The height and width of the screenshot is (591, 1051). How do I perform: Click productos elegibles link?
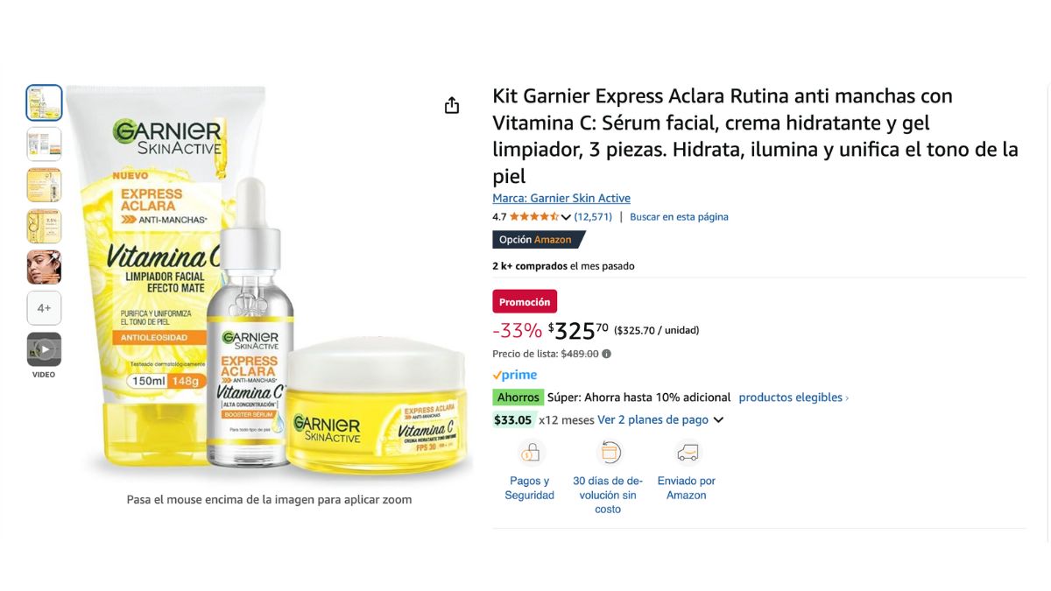(x=794, y=398)
